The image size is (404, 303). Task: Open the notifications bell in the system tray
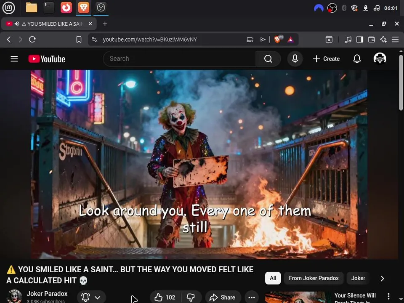366,8
